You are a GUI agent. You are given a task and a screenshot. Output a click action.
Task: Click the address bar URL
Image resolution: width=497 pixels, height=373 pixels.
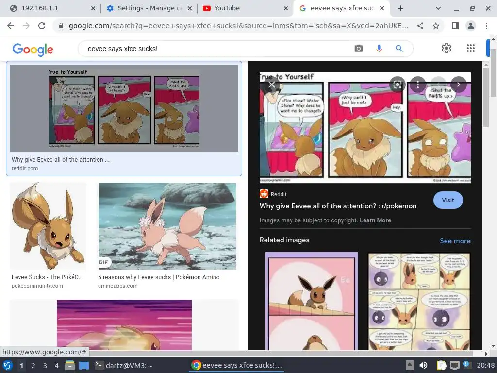tap(238, 26)
